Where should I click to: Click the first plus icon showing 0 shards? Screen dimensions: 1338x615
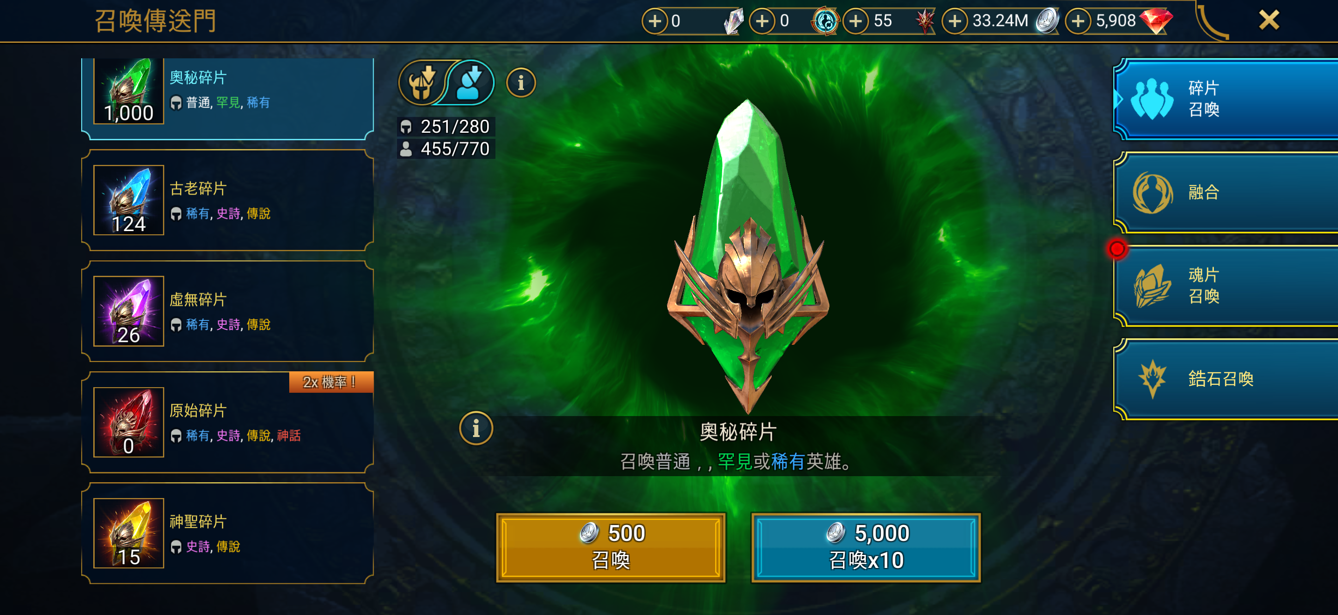click(x=655, y=21)
